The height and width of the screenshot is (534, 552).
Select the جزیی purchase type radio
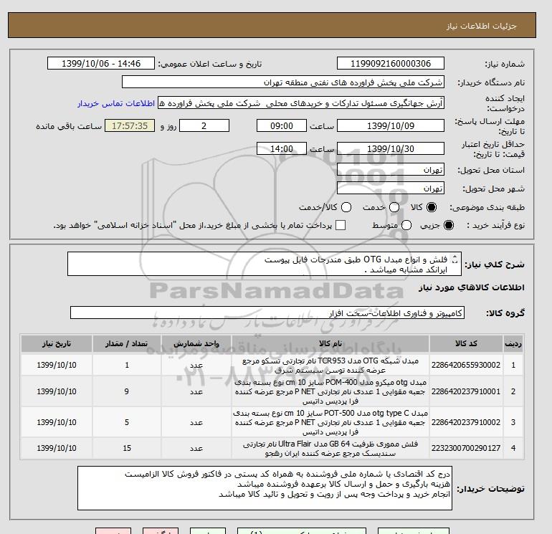(x=449, y=225)
